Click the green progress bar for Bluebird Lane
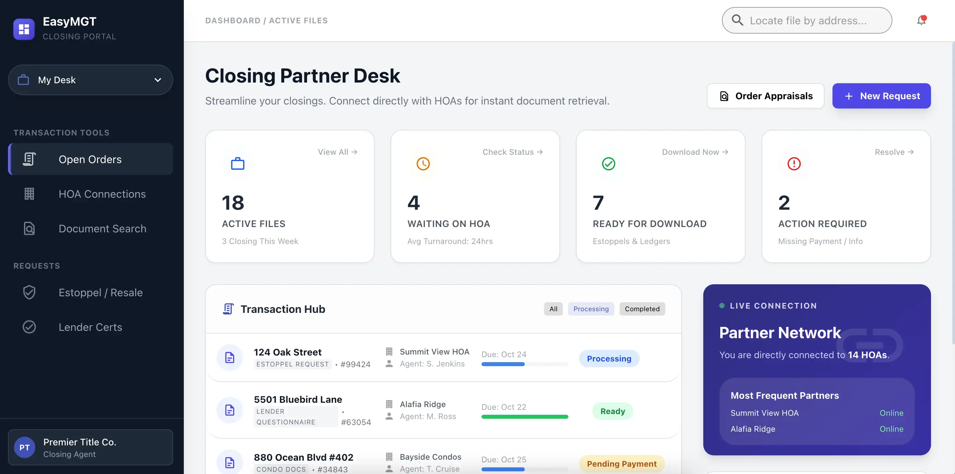This screenshot has height=474, width=955. (524, 417)
